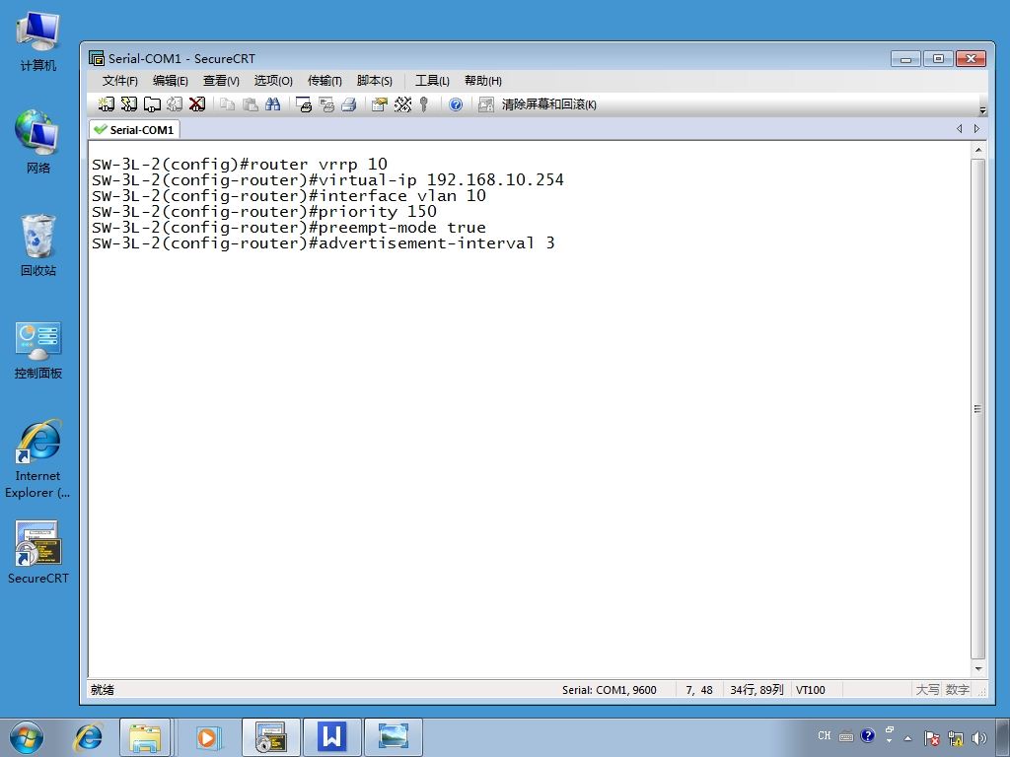Open the 文件(F) menu
Image resolution: width=1010 pixels, height=757 pixels.
(119, 81)
